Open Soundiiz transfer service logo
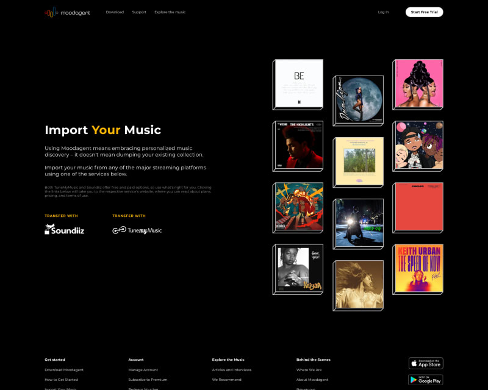The height and width of the screenshot is (390, 488). coord(65,230)
